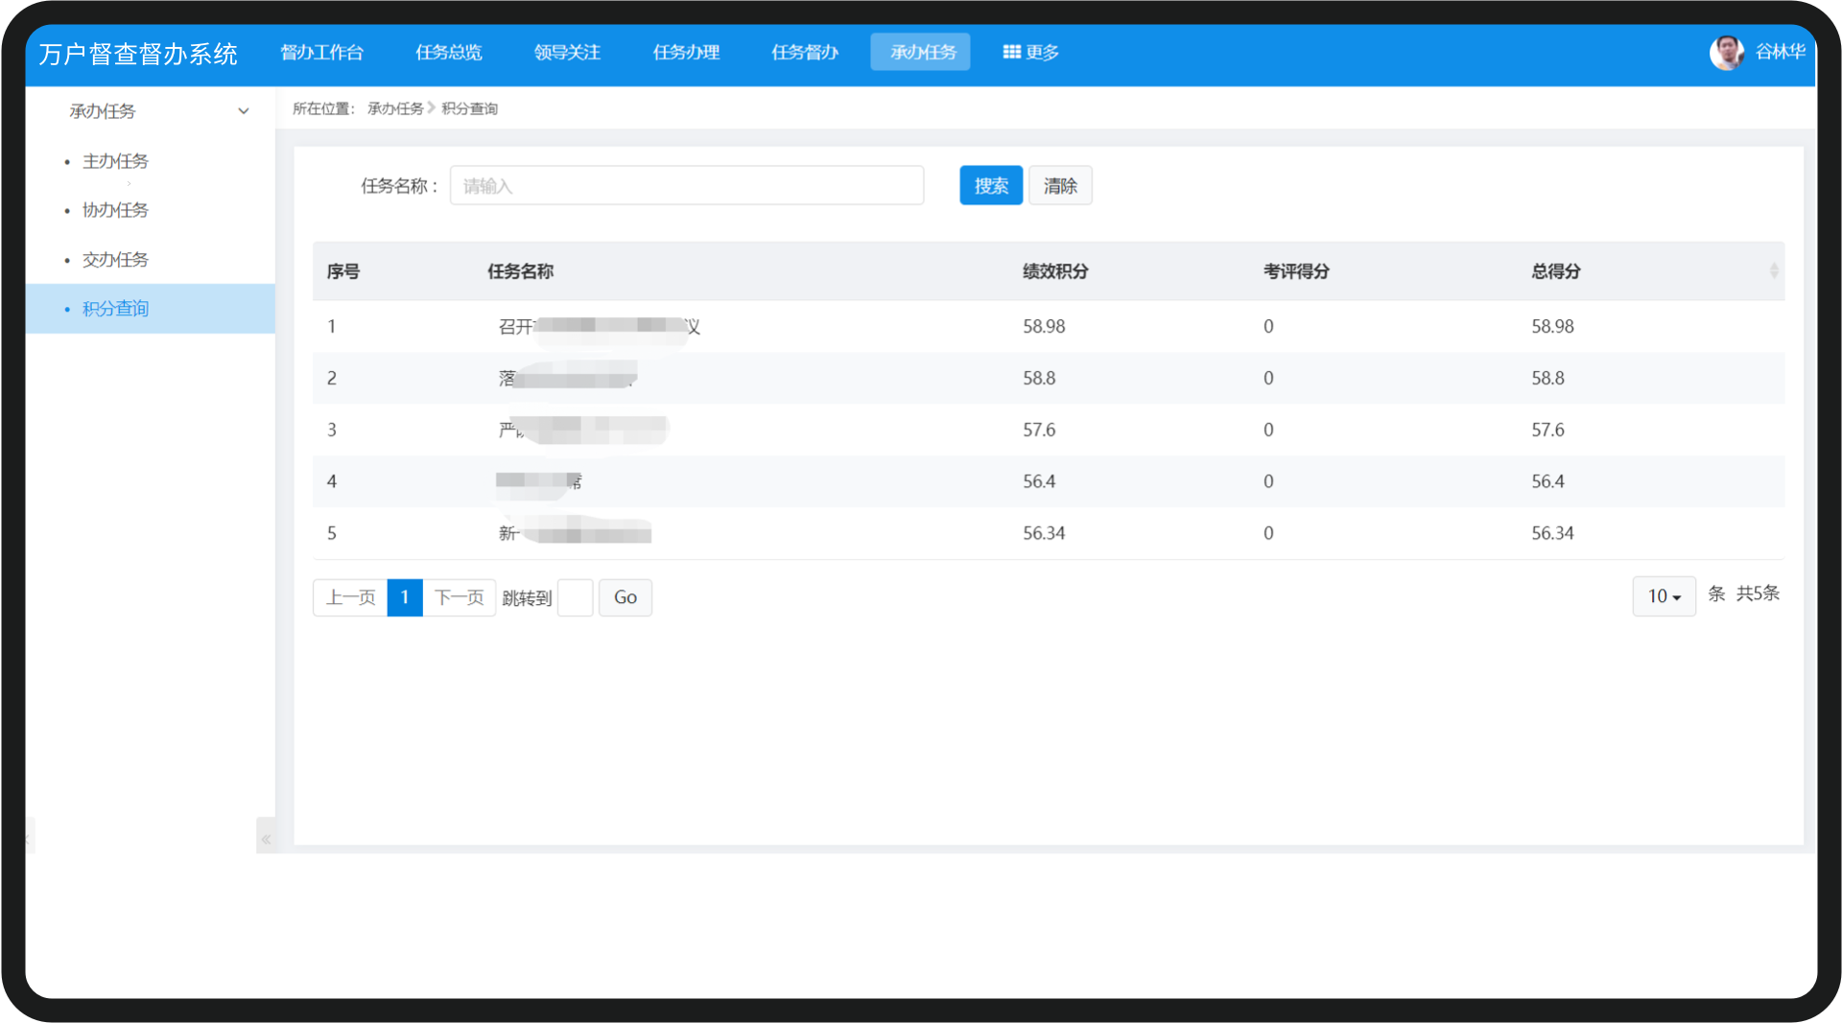Expand the 承办任务 sidebar chevron
1842x1023 pixels.
(244, 111)
